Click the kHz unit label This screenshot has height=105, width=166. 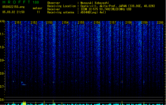pos(2,21)
